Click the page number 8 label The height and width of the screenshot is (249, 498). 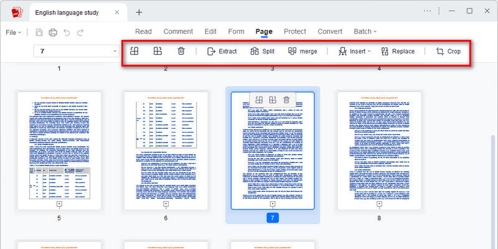[x=379, y=218]
